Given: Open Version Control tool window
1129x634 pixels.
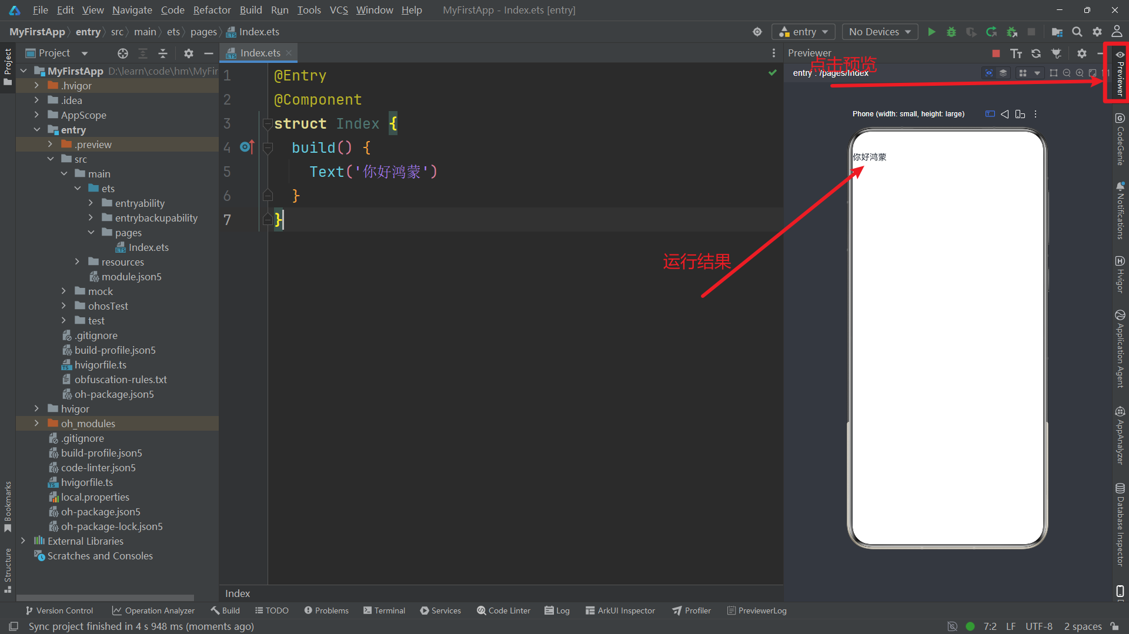Looking at the screenshot, I should coord(59,610).
